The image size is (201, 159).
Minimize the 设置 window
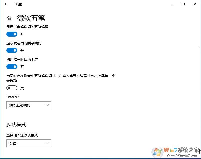(172, 4)
